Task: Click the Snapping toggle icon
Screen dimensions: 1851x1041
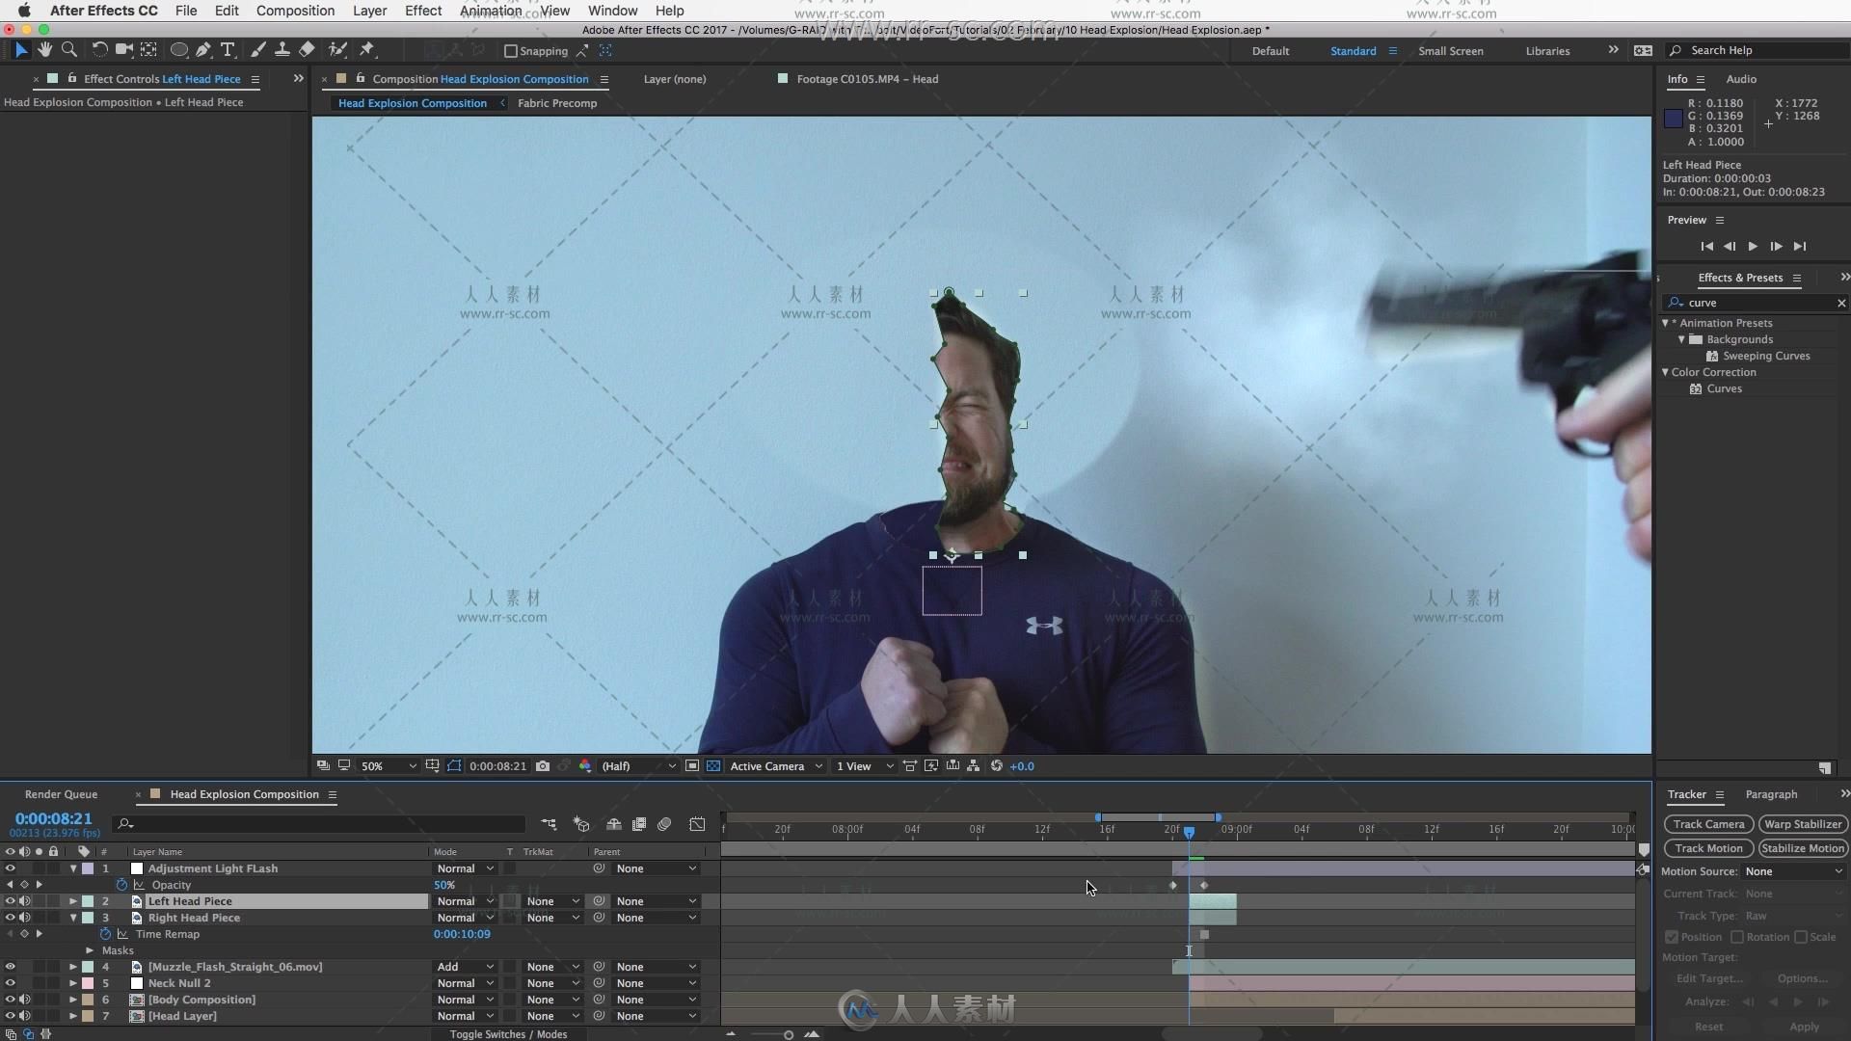Action: pyautogui.click(x=510, y=51)
